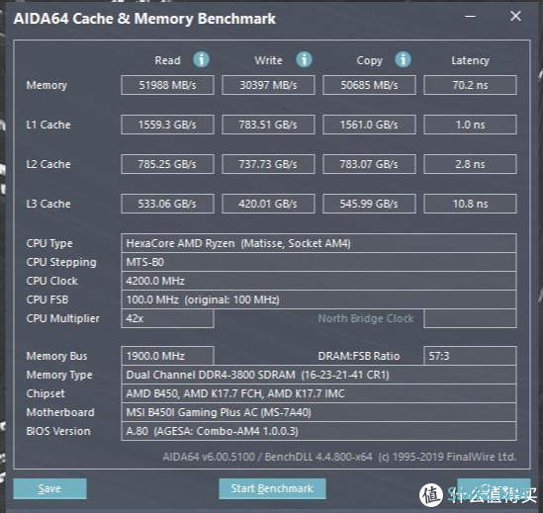This screenshot has width=543, height=513.
Task: Select L3 Cache Latency 10.8 ns
Action: coord(470,204)
